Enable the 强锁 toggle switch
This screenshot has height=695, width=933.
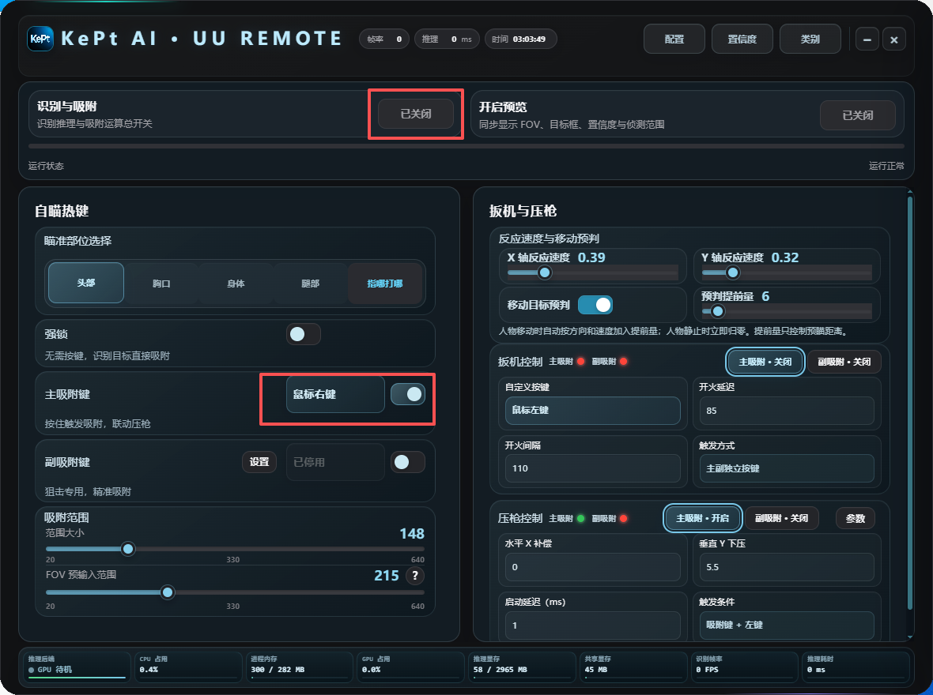pyautogui.click(x=304, y=334)
